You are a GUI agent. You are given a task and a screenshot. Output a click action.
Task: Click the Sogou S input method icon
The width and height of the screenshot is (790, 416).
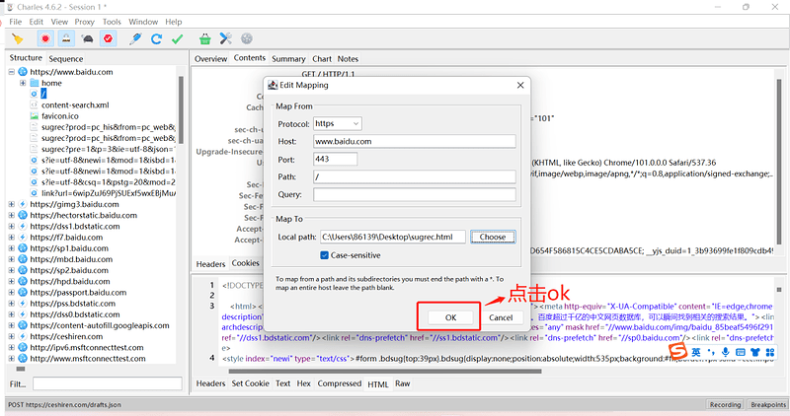[678, 351]
